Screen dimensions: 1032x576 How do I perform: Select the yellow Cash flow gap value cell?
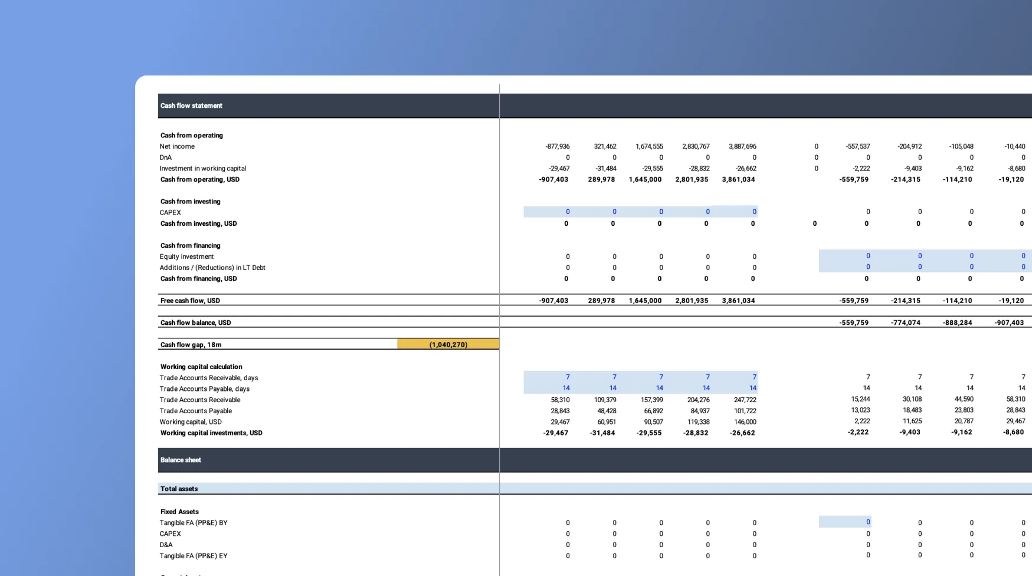(448, 345)
